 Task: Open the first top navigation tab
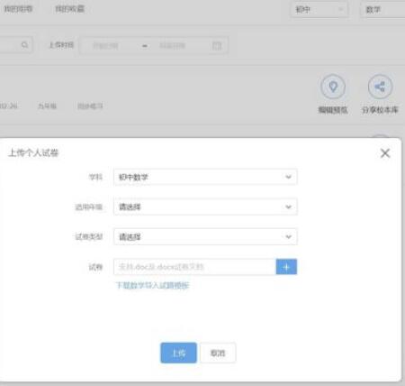[18, 9]
